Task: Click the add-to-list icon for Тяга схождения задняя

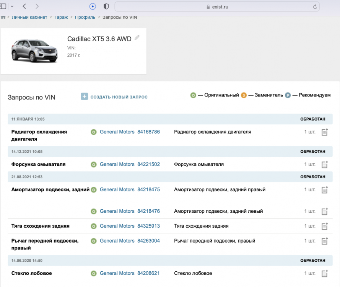Action: (325, 226)
